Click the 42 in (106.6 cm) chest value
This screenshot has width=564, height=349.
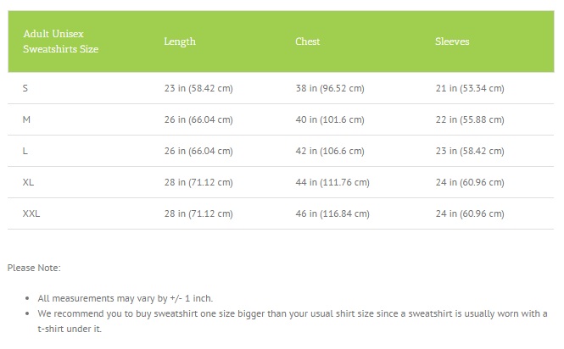pos(329,151)
